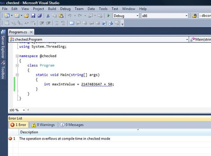Image resolution: width=211 pixels, height=156 pixels.
Task: Click the Decrease Indent icon
Action: click(42, 23)
